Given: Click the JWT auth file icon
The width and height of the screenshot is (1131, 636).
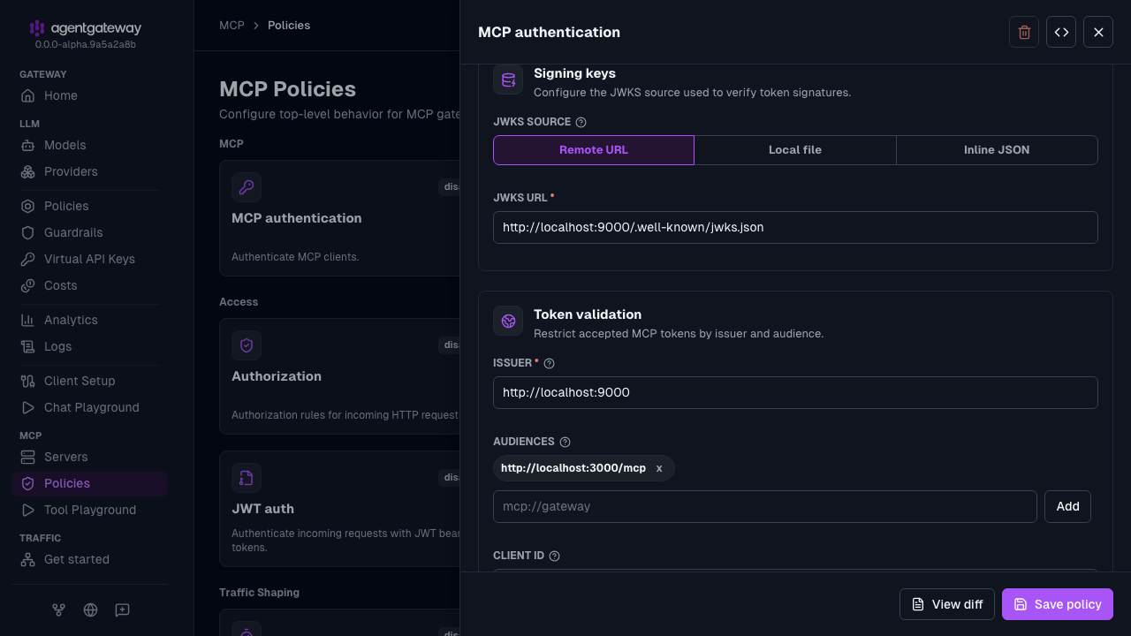Looking at the screenshot, I should 247,478.
